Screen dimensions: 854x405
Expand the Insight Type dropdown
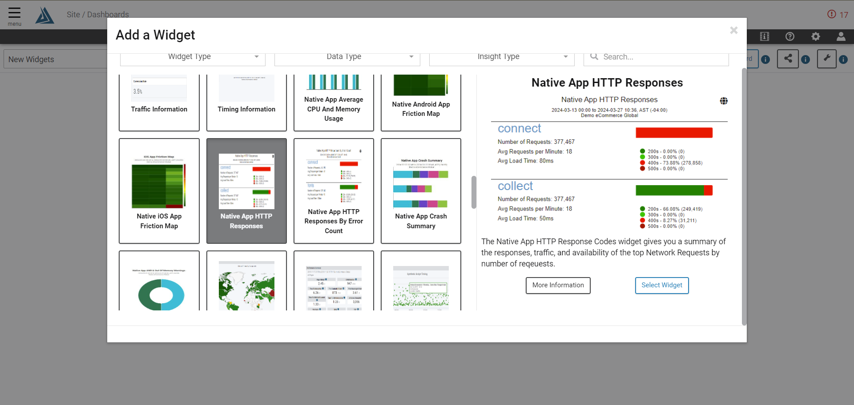coord(501,57)
